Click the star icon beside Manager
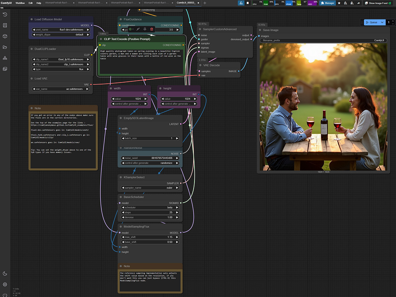 point(339,3)
